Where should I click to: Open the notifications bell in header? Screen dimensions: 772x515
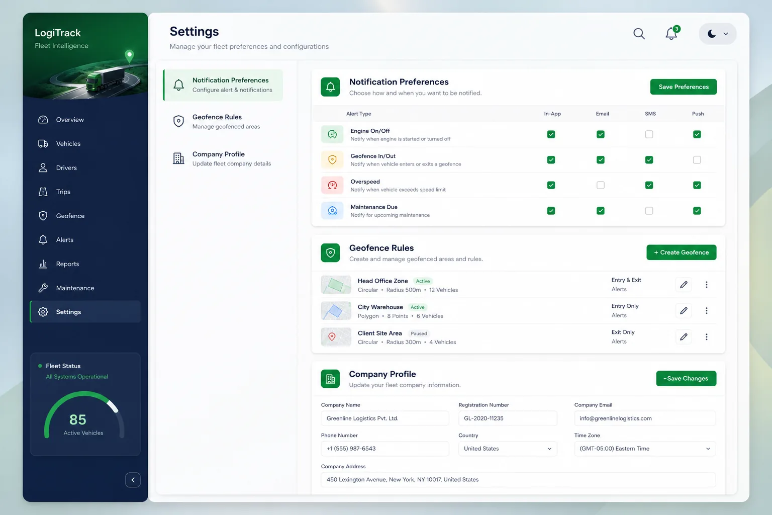(671, 33)
